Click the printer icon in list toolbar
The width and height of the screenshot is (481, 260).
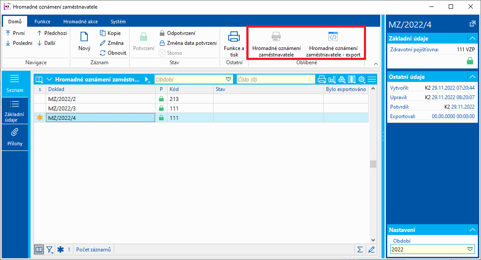coord(322,80)
